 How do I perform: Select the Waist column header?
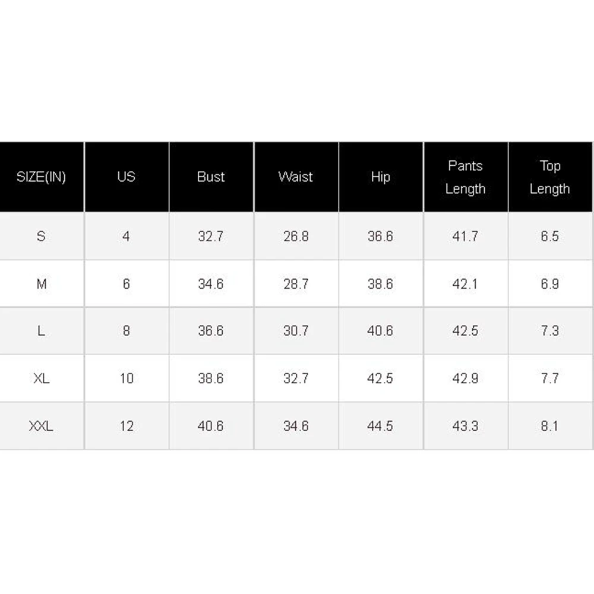coord(295,177)
